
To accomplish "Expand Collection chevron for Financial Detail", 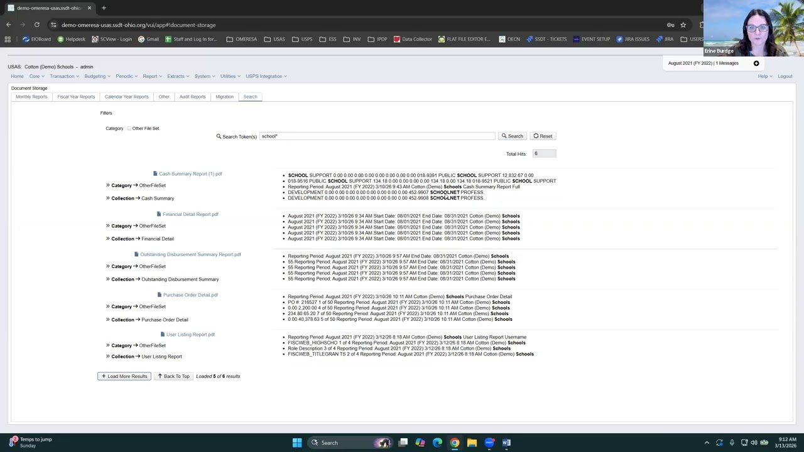I will point(107,239).
